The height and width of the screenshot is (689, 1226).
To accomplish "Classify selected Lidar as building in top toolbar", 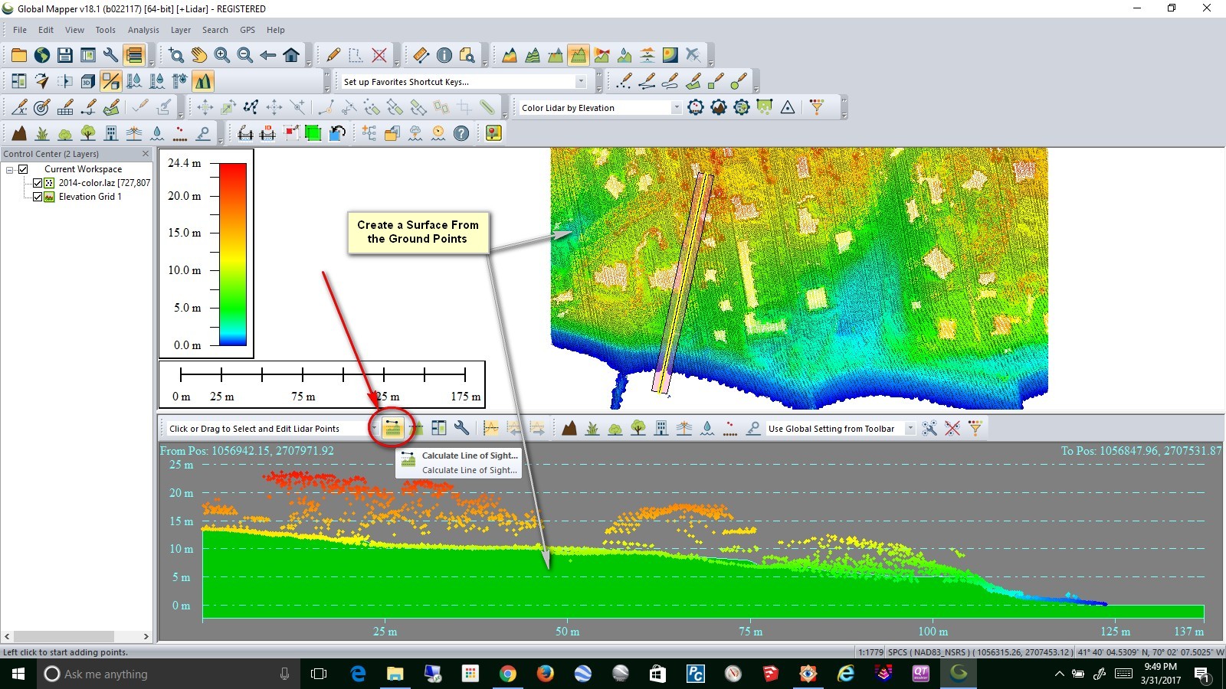I will 111,133.
